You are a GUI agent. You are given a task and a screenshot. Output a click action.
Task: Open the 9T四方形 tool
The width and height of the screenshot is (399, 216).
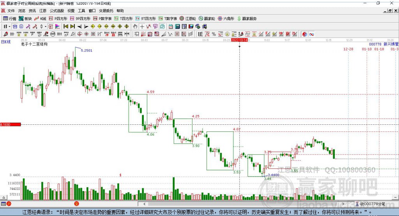146,19
